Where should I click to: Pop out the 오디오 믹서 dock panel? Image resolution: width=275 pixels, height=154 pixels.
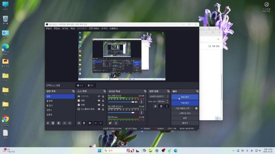point(145,91)
